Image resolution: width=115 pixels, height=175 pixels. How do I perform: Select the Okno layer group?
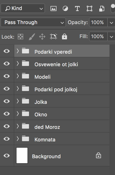(62, 114)
